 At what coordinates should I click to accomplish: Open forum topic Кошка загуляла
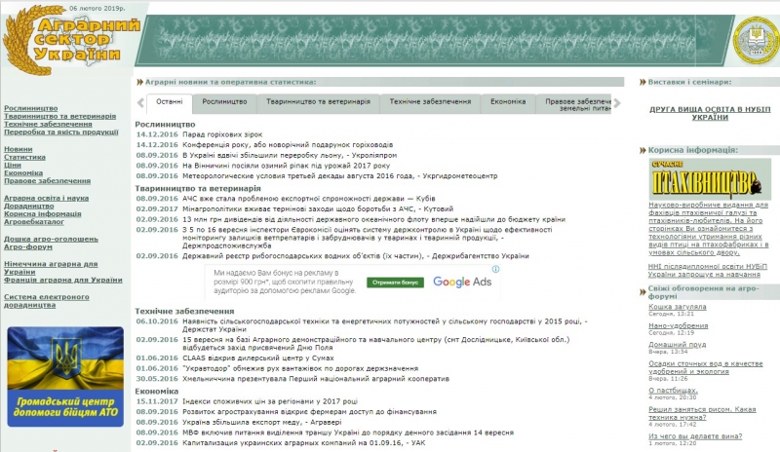[677, 306]
